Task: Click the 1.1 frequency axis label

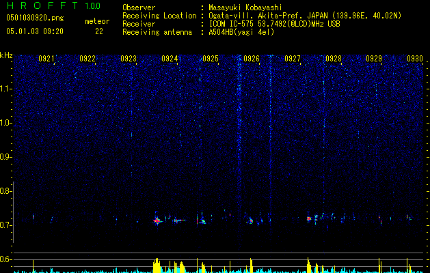Action: point(5,89)
